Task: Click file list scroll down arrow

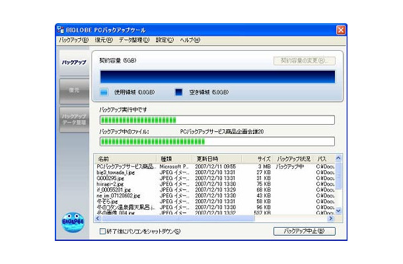Action: click(338, 211)
